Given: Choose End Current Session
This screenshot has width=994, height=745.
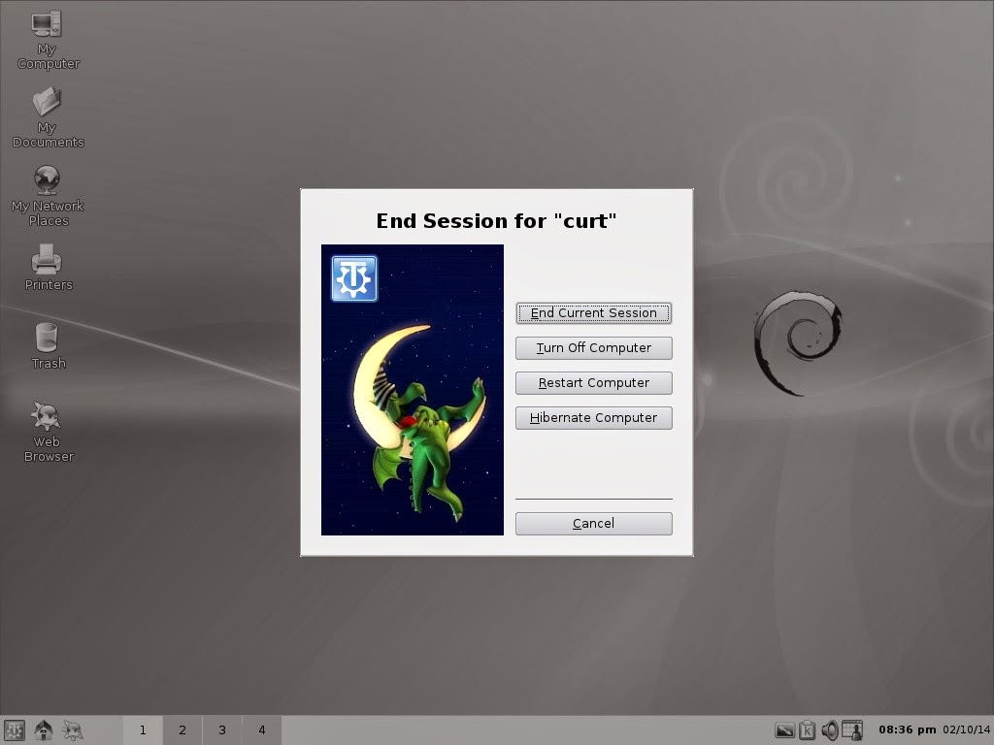Looking at the screenshot, I should (x=593, y=312).
